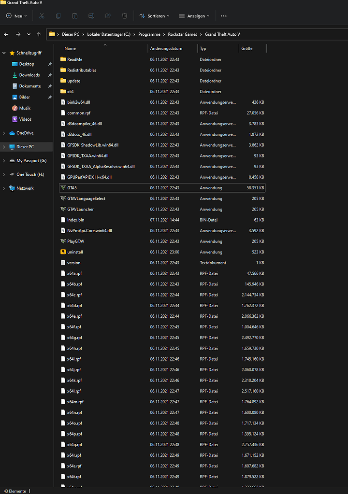Select file x64a.rpf

point(74,273)
